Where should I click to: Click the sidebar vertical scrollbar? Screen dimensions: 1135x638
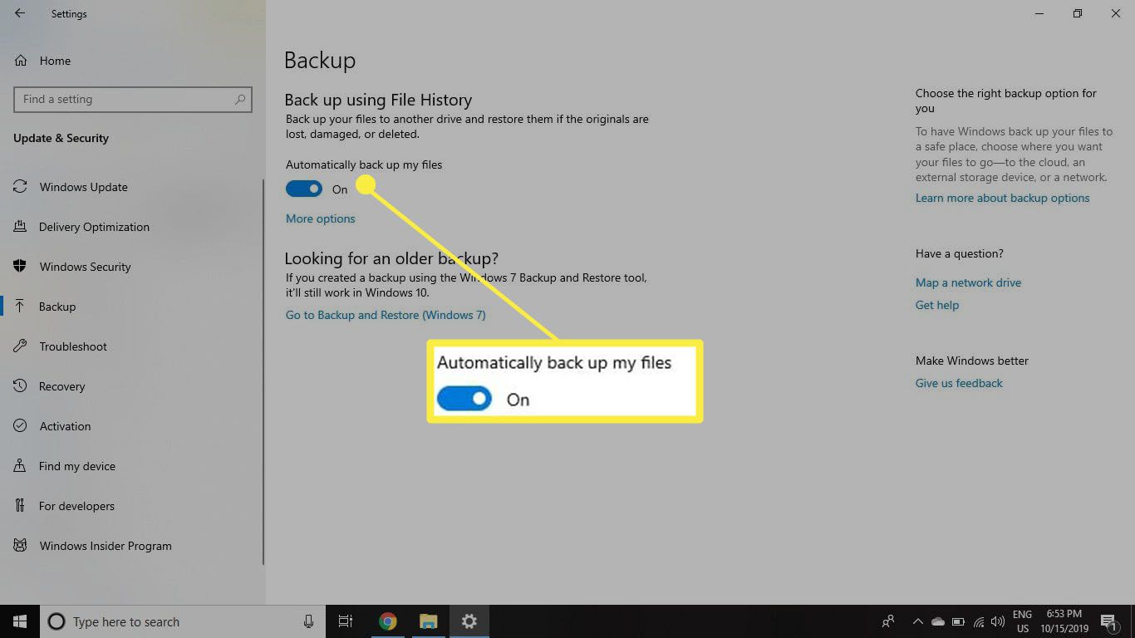click(263, 372)
